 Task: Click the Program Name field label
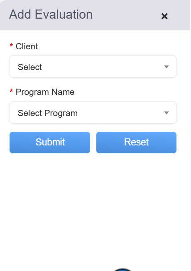coord(45,92)
